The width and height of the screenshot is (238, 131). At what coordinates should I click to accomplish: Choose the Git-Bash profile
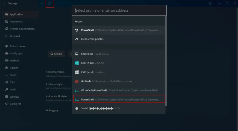pyautogui.click(x=118, y=81)
